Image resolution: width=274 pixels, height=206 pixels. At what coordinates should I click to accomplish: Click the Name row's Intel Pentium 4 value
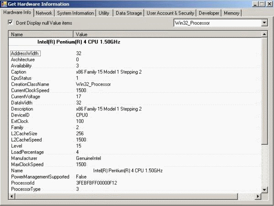click(128, 170)
